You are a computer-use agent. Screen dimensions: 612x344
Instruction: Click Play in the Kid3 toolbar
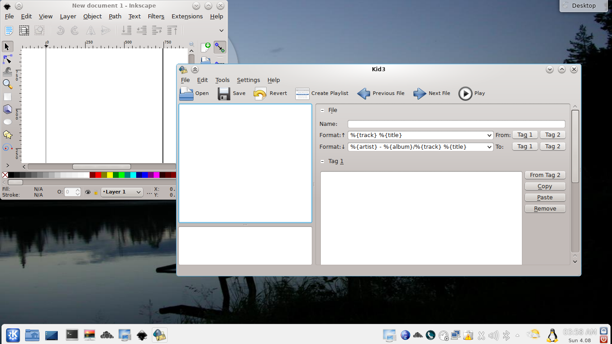point(472,93)
